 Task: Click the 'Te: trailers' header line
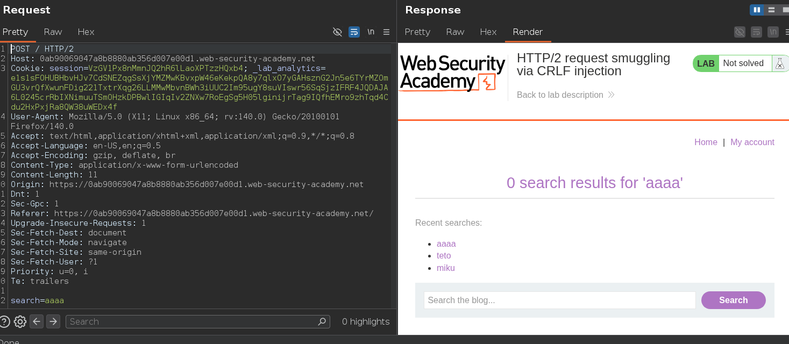click(40, 281)
